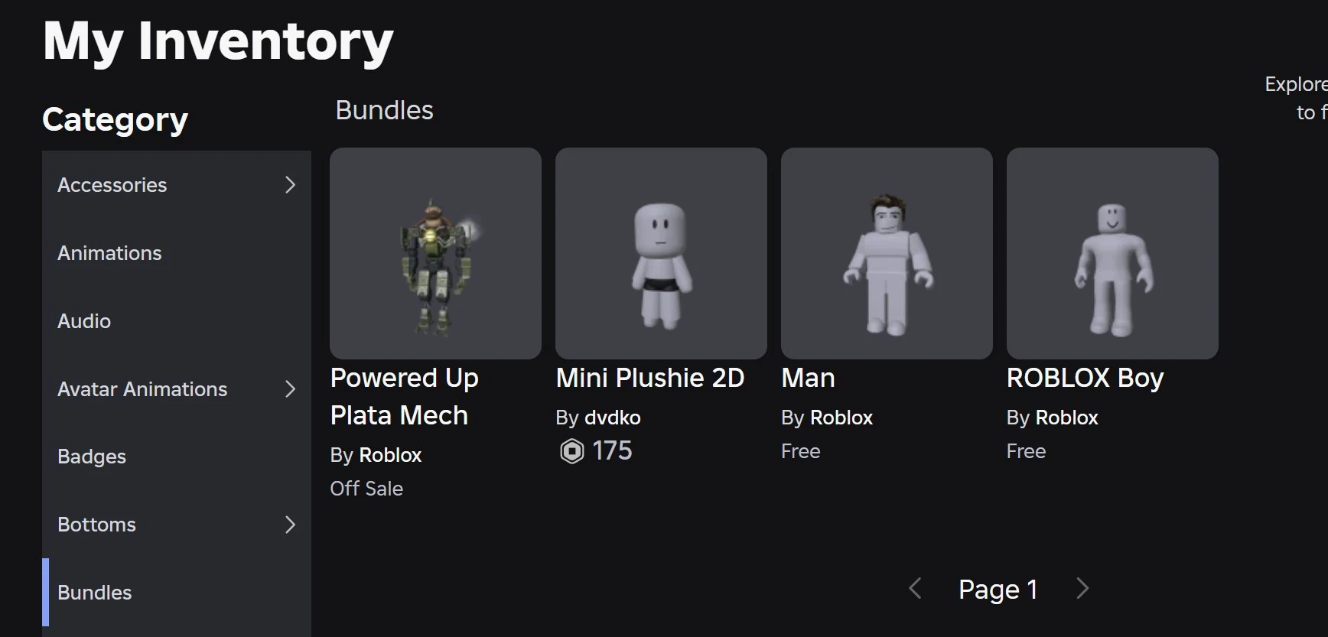The width and height of the screenshot is (1328, 637).
Task: Go to the next inventory page arrow
Action: click(x=1082, y=589)
